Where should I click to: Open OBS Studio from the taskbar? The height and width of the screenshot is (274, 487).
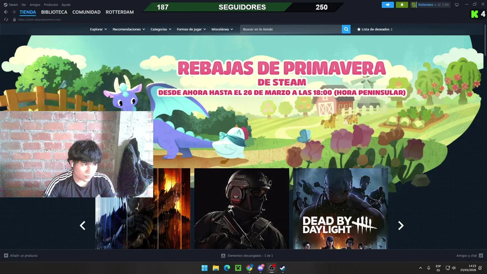click(272, 268)
